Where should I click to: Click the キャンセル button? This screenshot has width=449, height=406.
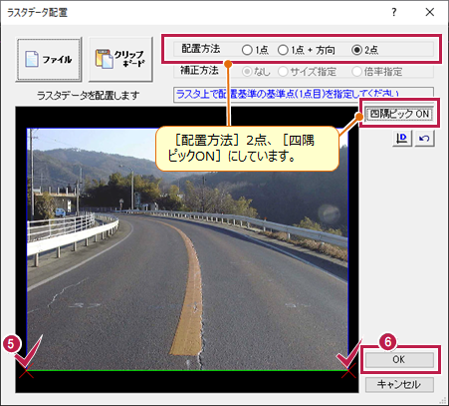click(x=399, y=385)
